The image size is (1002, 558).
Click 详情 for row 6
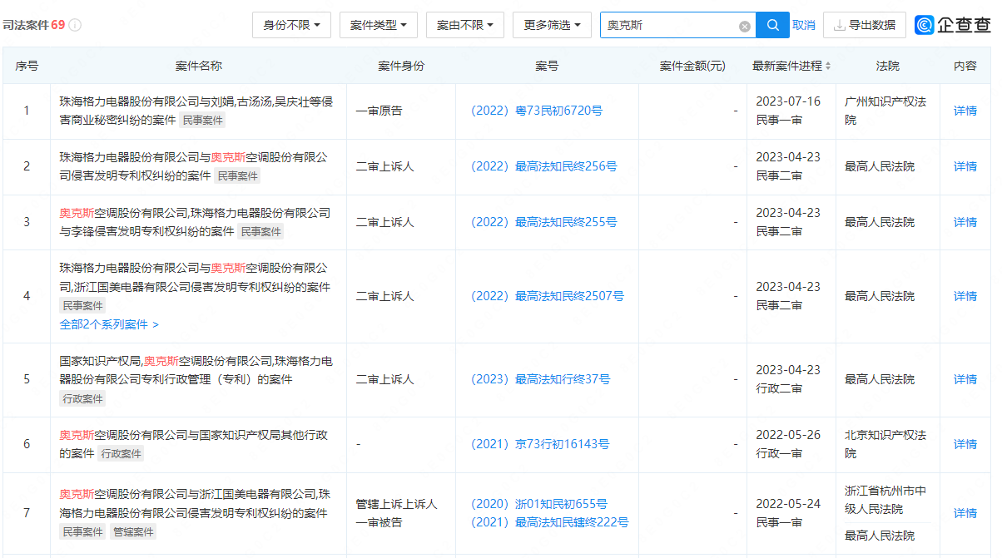pyautogui.click(x=965, y=444)
